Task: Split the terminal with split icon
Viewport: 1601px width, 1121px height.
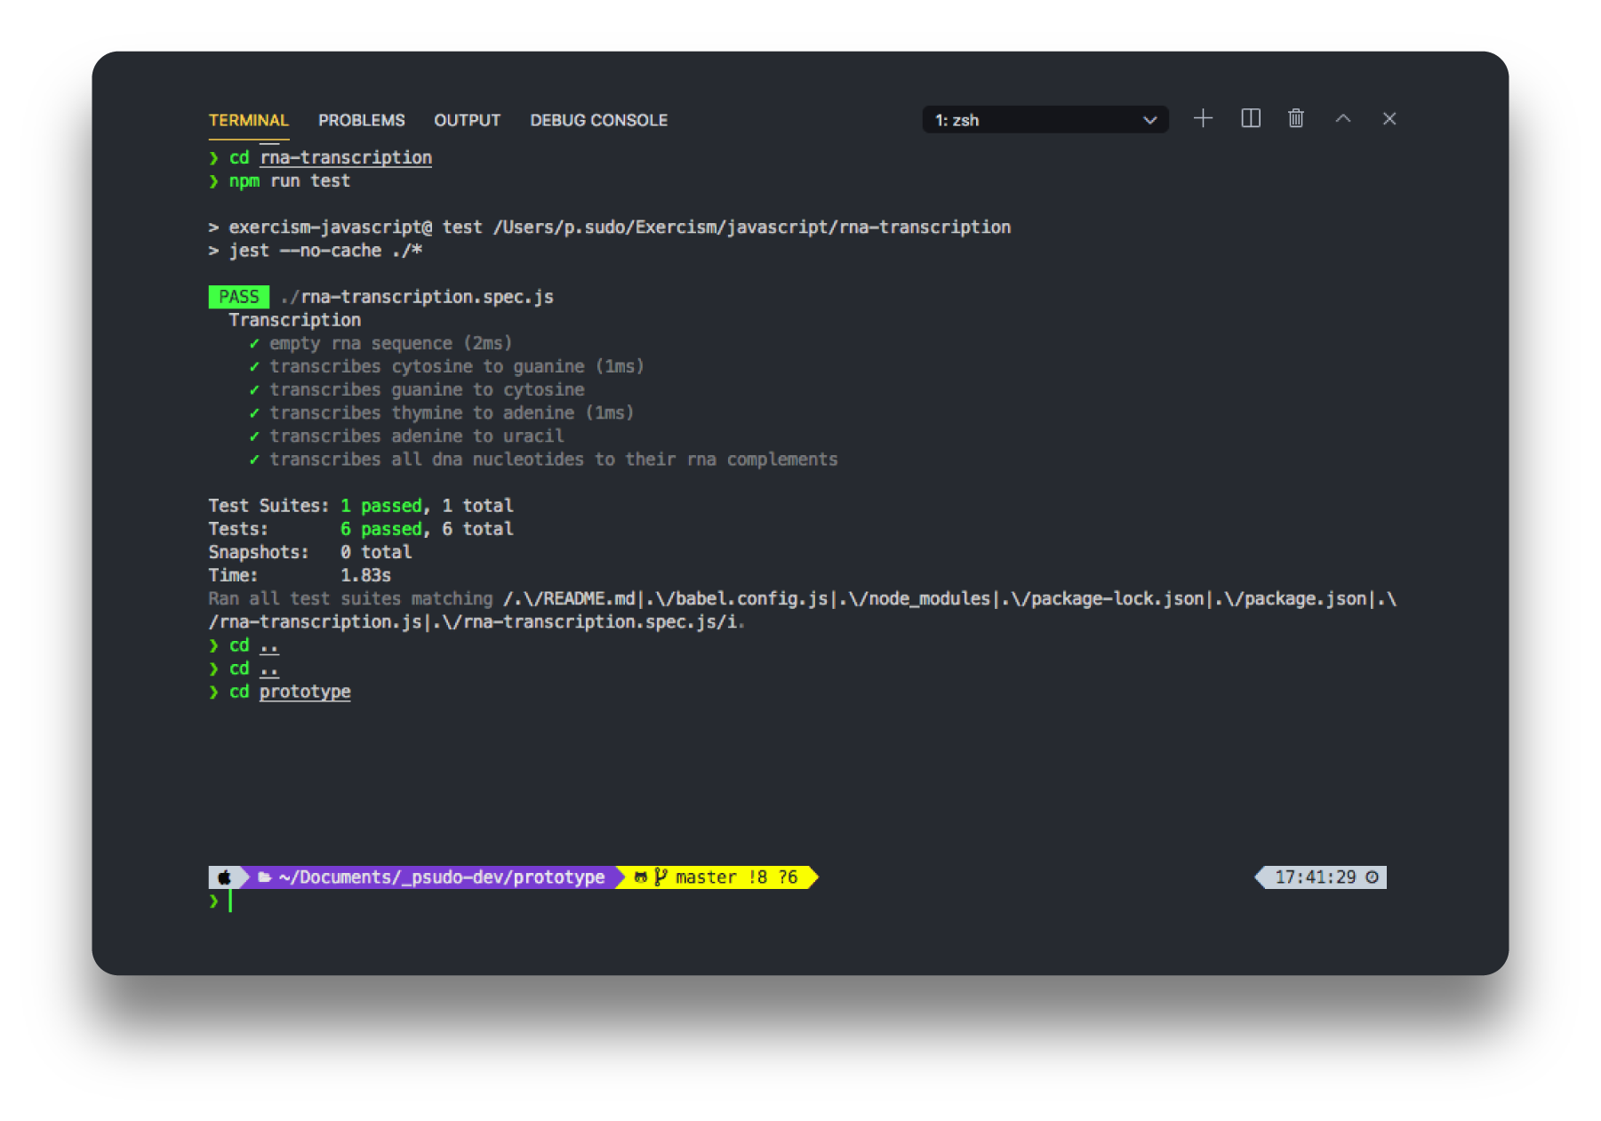Action: (x=1250, y=118)
